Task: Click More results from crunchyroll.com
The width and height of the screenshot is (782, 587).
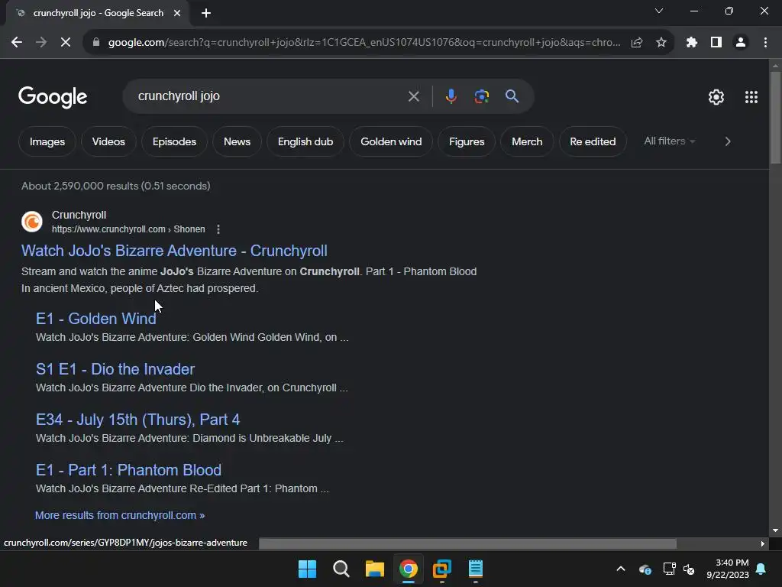Action: click(x=120, y=515)
